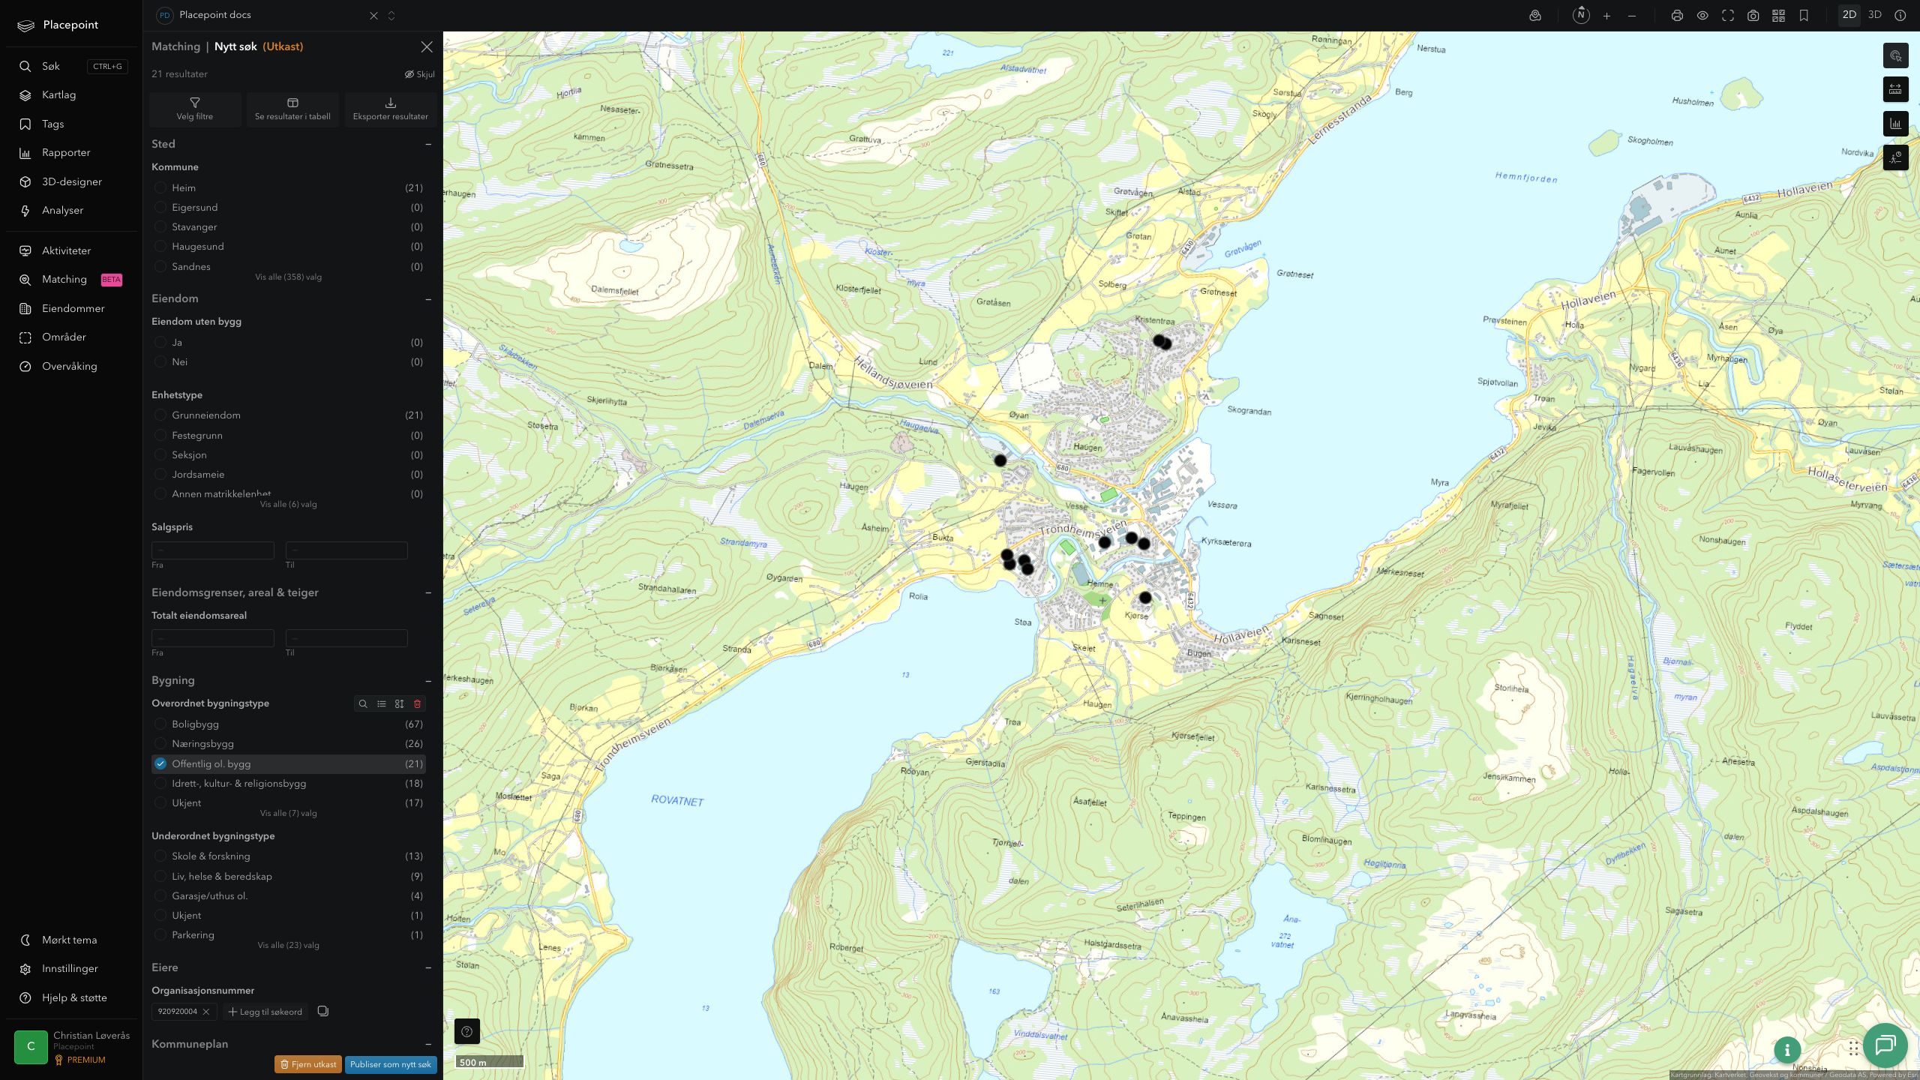Select Grunneiendom enhetstype option
The height and width of the screenshot is (1080, 1920).
(x=288, y=415)
